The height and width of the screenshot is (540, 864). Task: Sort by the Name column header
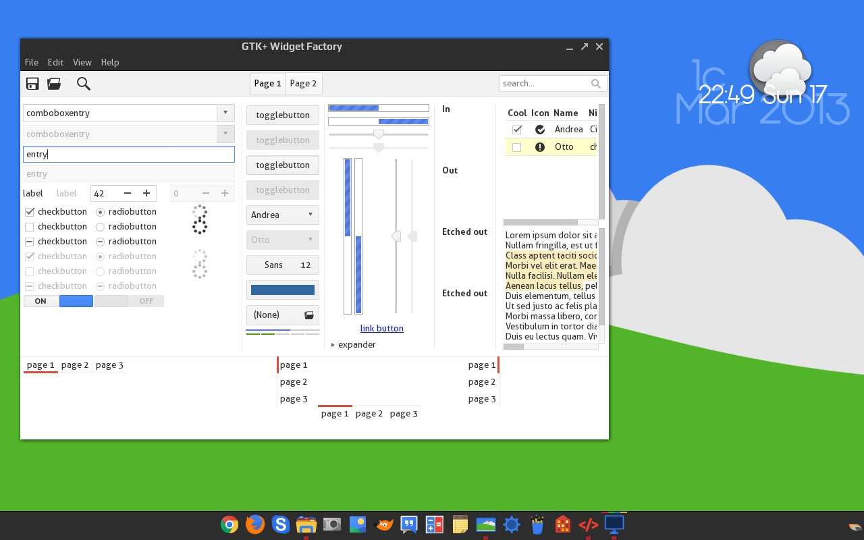tap(566, 113)
